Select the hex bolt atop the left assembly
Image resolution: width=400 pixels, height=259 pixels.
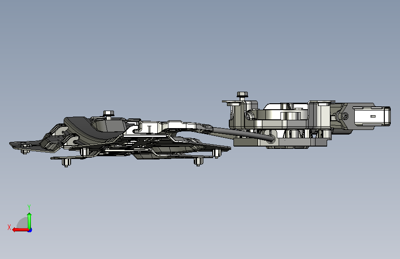109,115
